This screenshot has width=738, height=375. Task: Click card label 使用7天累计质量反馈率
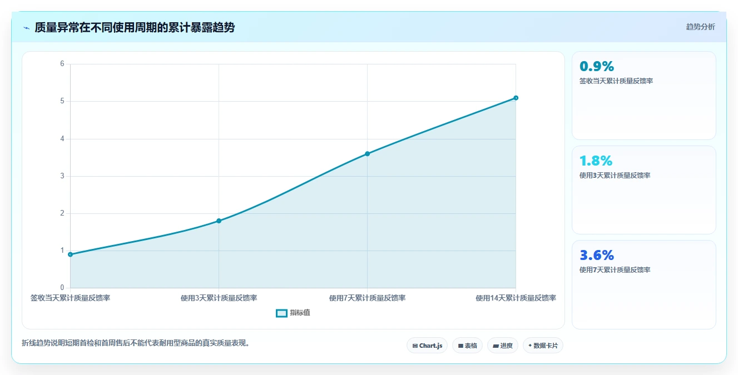tap(615, 270)
